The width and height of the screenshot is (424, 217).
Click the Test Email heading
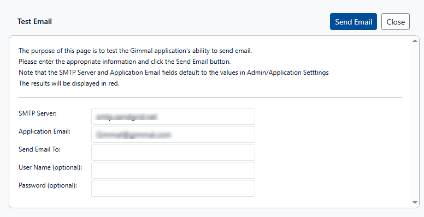(x=34, y=22)
